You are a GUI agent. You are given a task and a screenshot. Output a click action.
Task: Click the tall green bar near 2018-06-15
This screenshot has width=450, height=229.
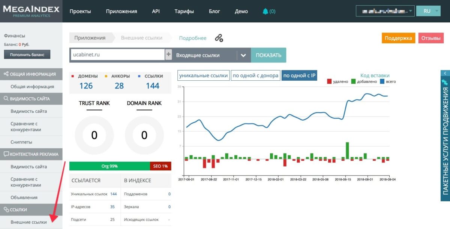(x=348, y=150)
